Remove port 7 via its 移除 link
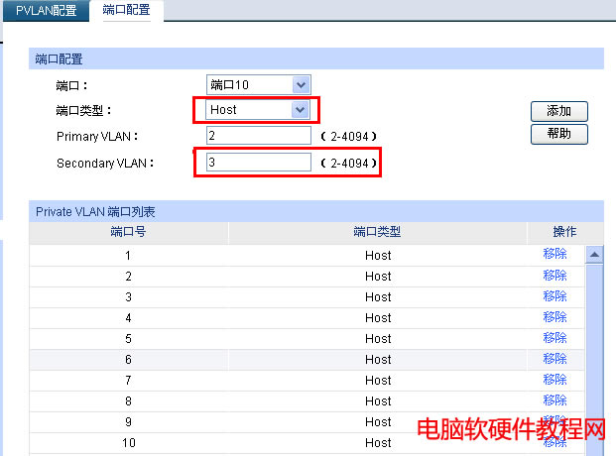 pyautogui.click(x=554, y=380)
